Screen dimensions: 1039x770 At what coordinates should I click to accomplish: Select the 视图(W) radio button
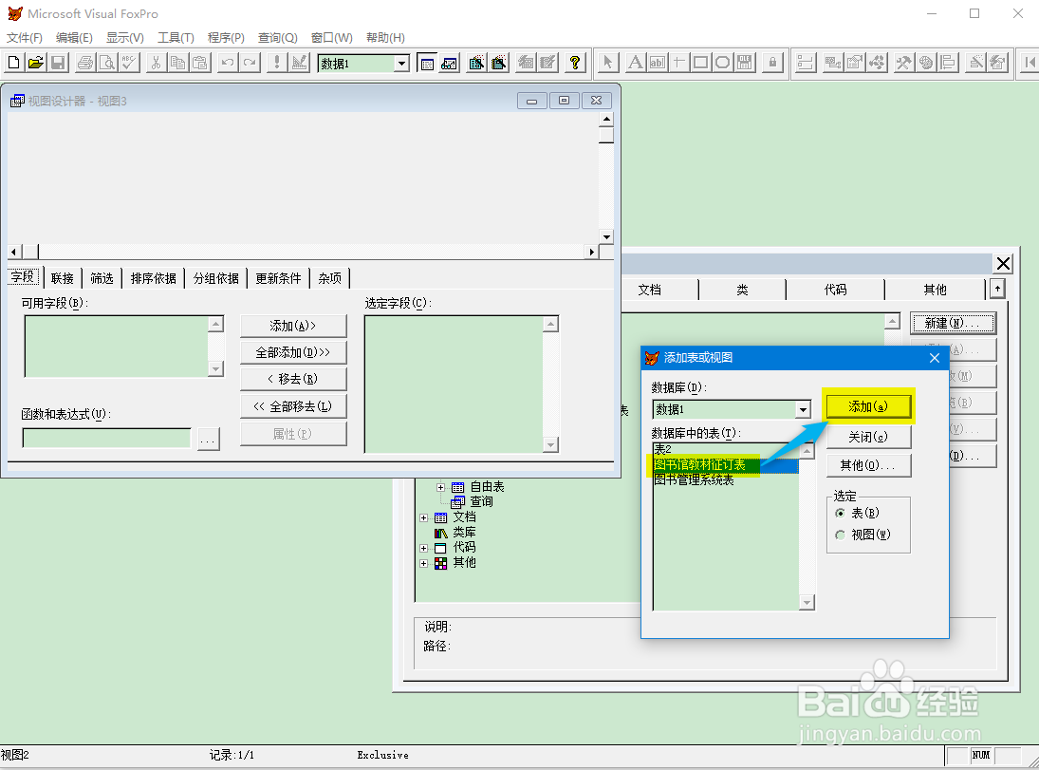840,535
